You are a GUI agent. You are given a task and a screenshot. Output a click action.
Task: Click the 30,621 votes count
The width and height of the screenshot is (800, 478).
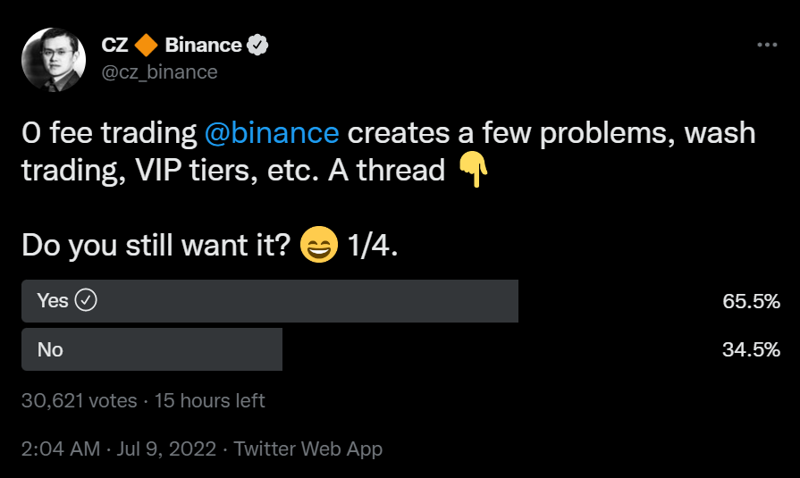(79, 400)
